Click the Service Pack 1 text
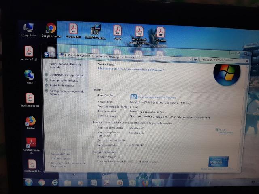This screenshot has width=259, height=194. point(106,64)
